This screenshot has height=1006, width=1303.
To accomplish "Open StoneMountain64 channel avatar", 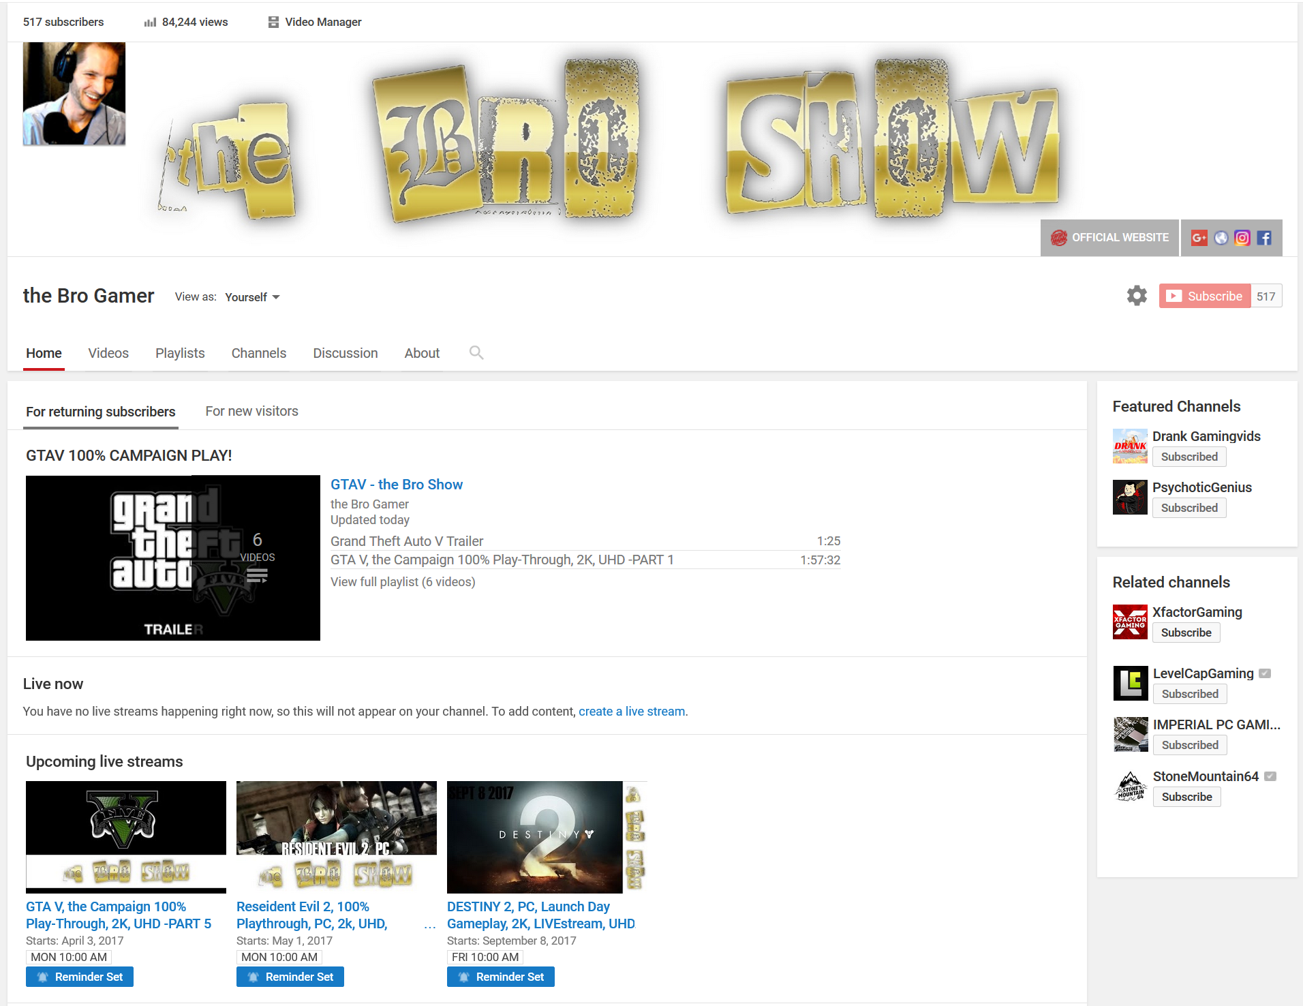I will coord(1131,786).
